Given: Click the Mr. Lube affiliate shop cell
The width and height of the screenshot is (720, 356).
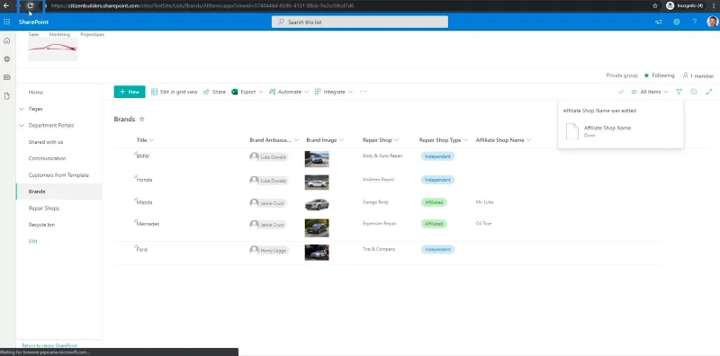Looking at the screenshot, I should tap(485, 202).
